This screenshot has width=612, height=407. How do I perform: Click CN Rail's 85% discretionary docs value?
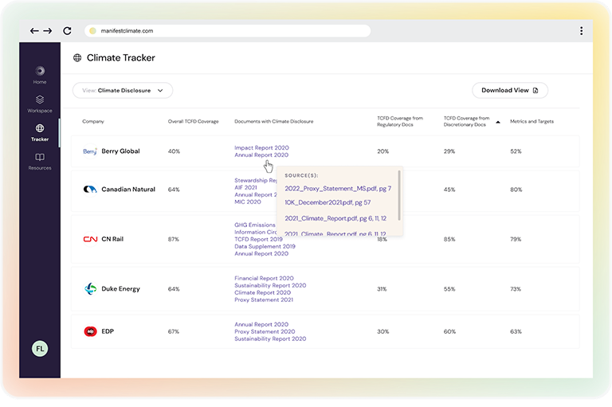pyautogui.click(x=449, y=239)
